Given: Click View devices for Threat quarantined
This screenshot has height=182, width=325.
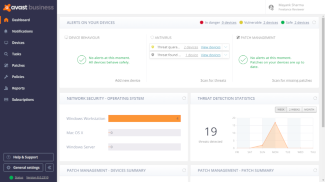Looking at the screenshot, I should 210,47.
